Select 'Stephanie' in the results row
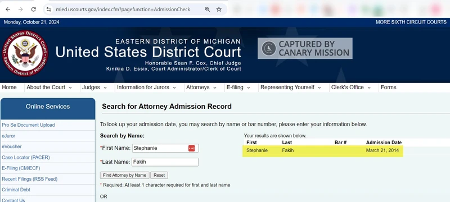450x202 pixels. point(257,150)
